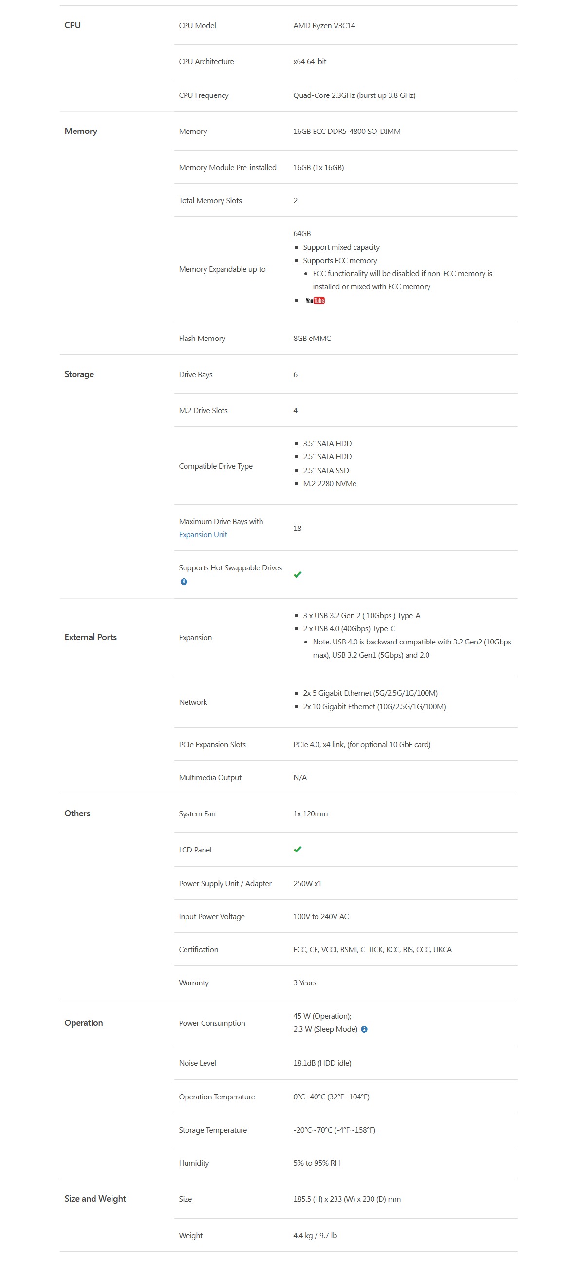
Task: Open the Expansion Unit link
Action: point(203,535)
